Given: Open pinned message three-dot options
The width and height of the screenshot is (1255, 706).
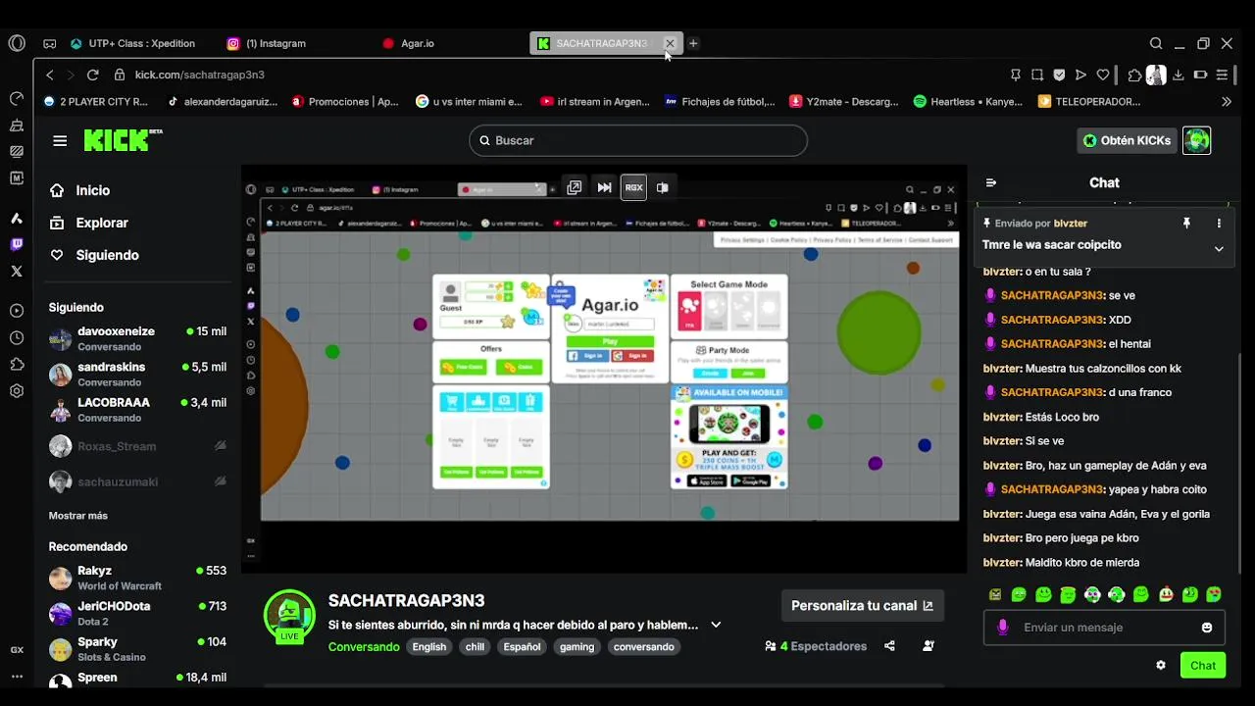Looking at the screenshot, I should pos(1219,224).
